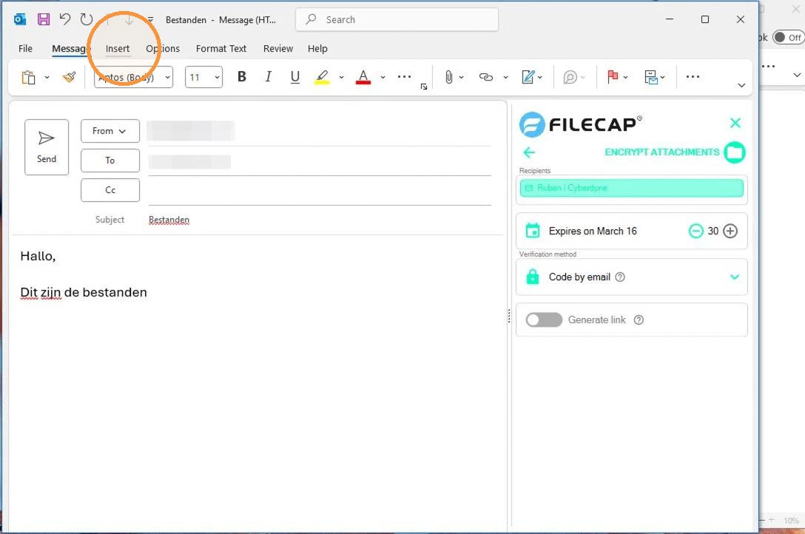This screenshot has width=805, height=534.
Task: Expand verification method Code by email dropdown
Action: 735,277
